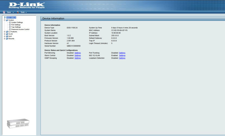Image resolution: width=225 pixels, height=136 pixels.
Task: Click the VLAN folder icon
Action: click(x=7, y=34)
